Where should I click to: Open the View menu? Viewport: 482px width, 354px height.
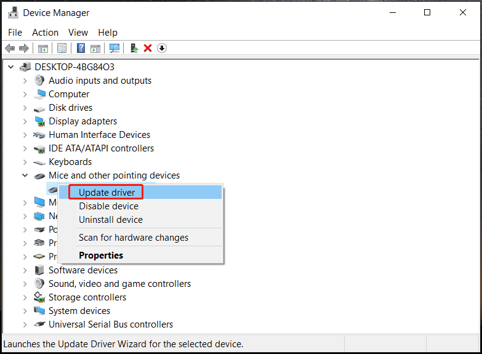tap(78, 33)
